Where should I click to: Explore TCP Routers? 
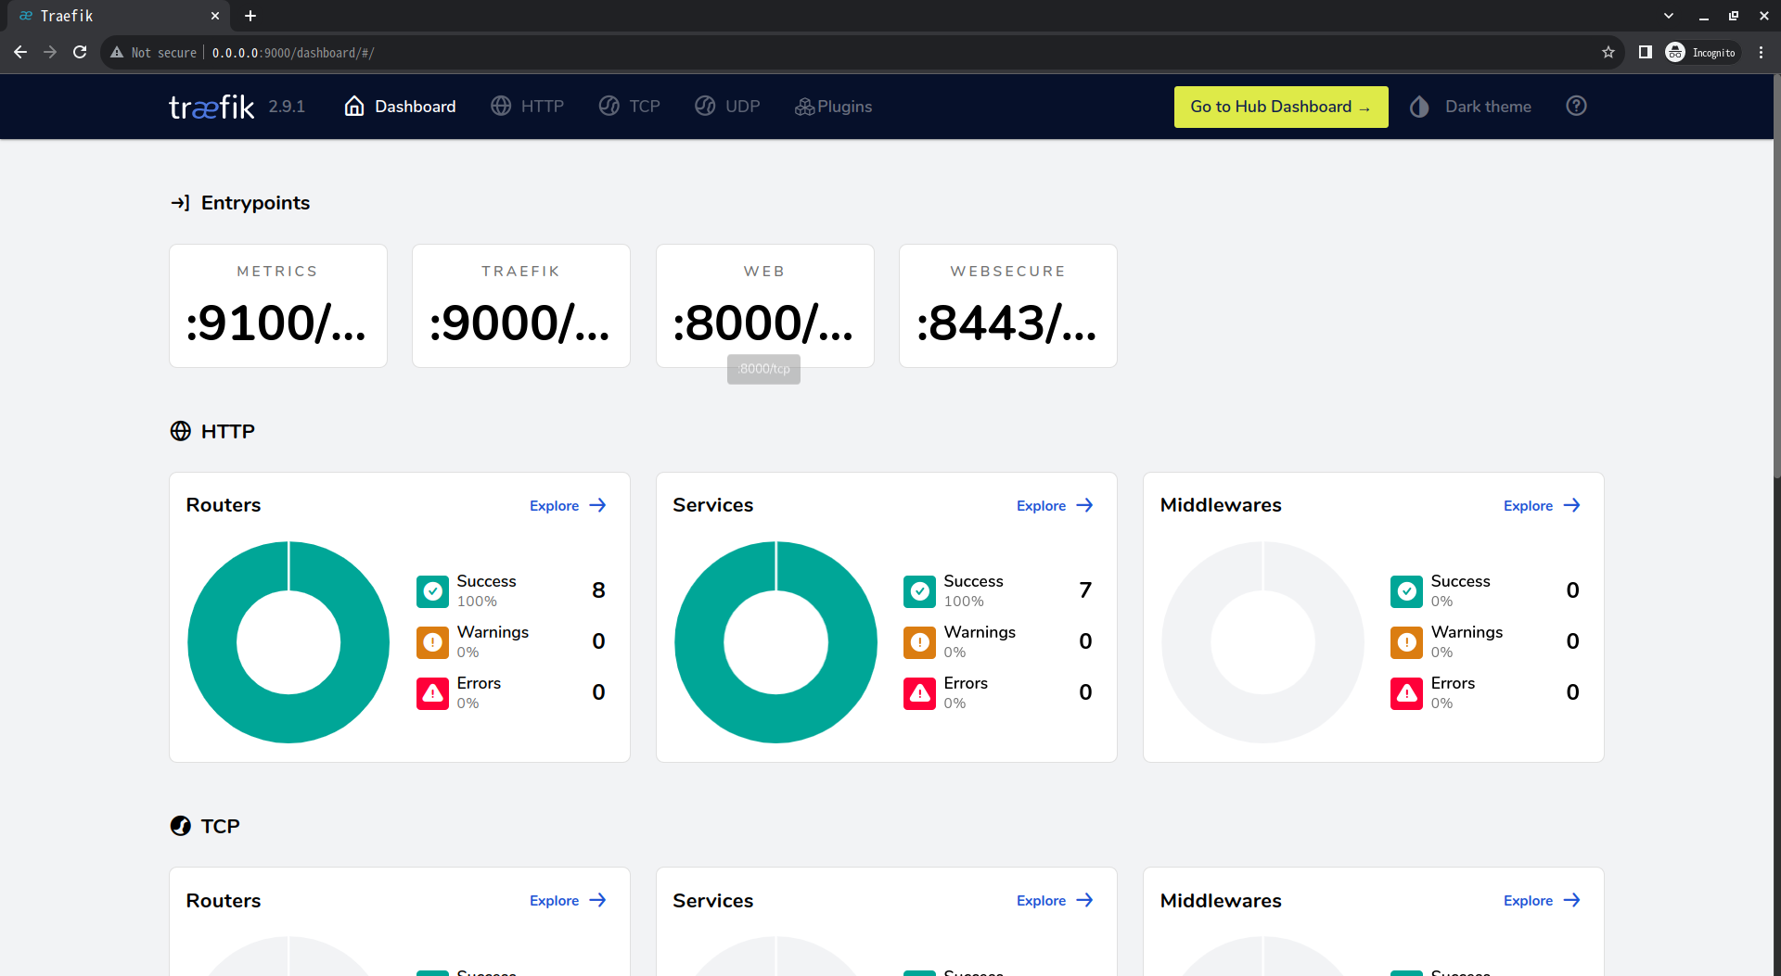coord(568,900)
